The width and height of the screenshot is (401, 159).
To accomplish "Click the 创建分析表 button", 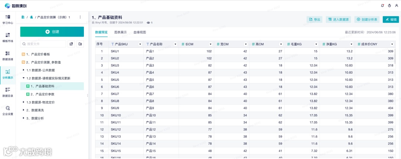I will pyautogui.click(x=367, y=19).
